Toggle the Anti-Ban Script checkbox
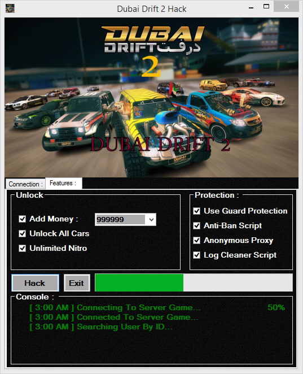Viewport: 303px width, 374px height. coord(196,225)
